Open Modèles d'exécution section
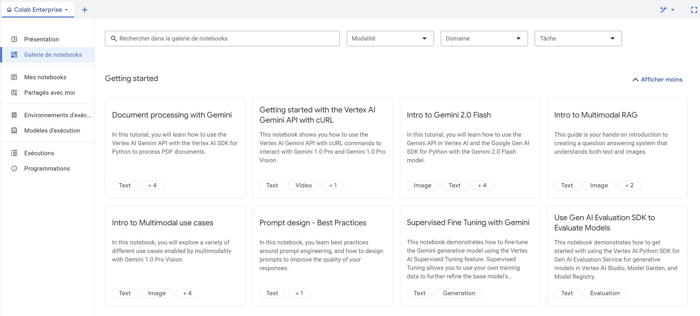The height and width of the screenshot is (316, 700). pos(47,130)
